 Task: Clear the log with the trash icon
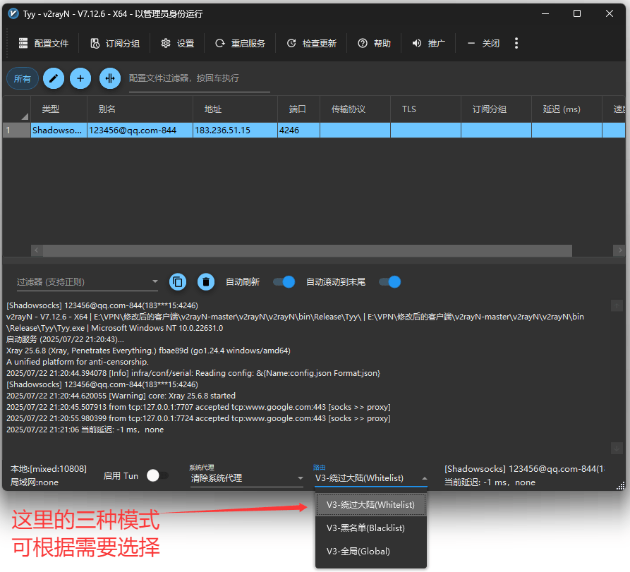tap(206, 282)
